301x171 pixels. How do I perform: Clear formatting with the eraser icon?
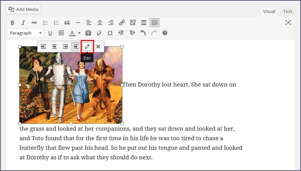tap(99, 33)
